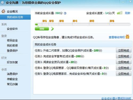Open 消息保护 sidebar item
Image resolution: width=133 pixels, height=100 pixels.
[12, 74]
